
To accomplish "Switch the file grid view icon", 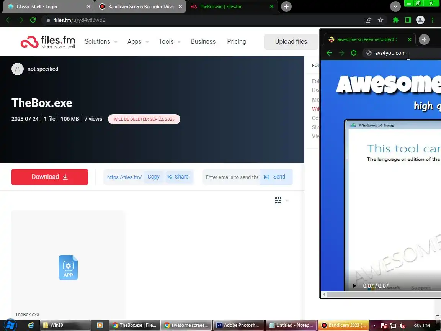I will coord(278,200).
